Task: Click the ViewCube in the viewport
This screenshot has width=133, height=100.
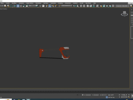Action: tap(124, 14)
